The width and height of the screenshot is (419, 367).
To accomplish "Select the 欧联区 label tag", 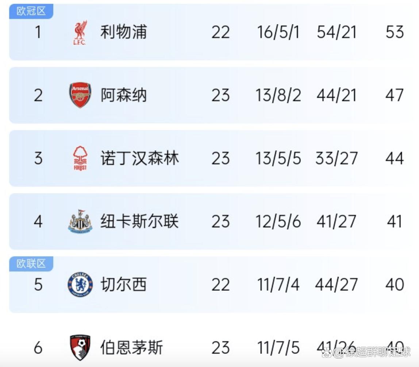I will click(31, 264).
